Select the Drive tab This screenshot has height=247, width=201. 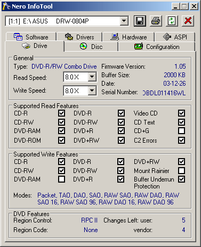(x=35, y=46)
